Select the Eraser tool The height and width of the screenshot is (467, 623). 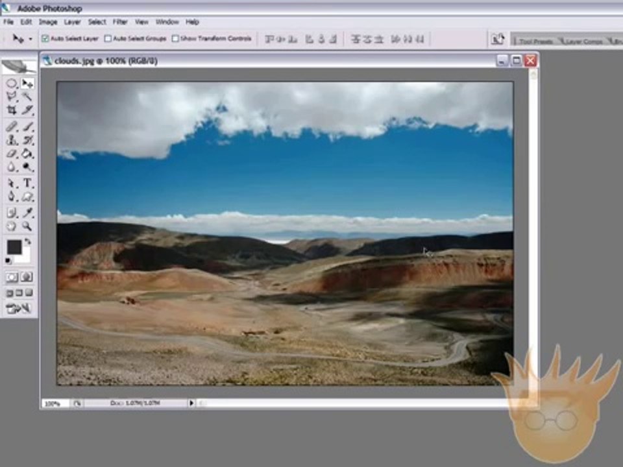pos(12,153)
